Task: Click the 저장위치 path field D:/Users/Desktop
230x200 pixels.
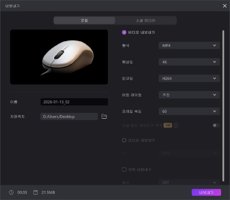Action: click(69, 116)
